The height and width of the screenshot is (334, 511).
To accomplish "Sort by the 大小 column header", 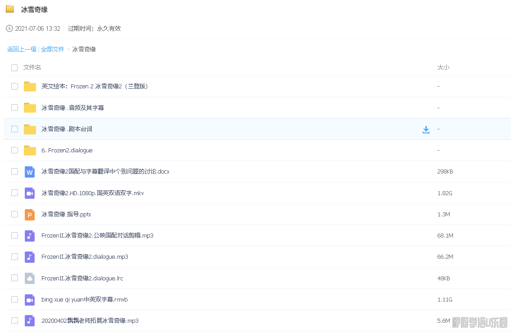I will coord(443,68).
